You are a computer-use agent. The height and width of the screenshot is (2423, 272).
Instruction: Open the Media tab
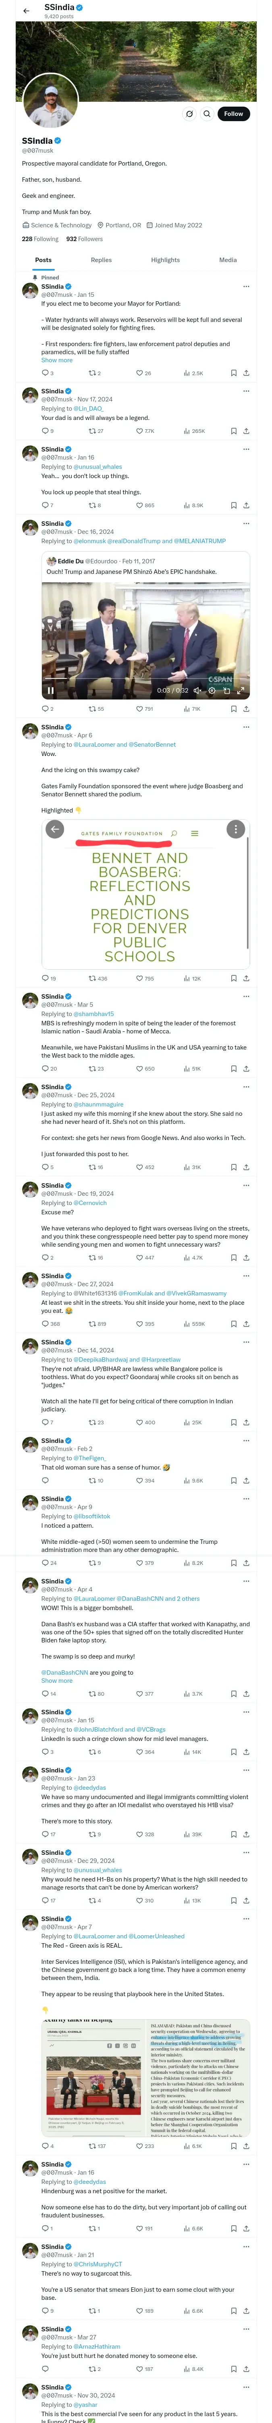point(228,260)
